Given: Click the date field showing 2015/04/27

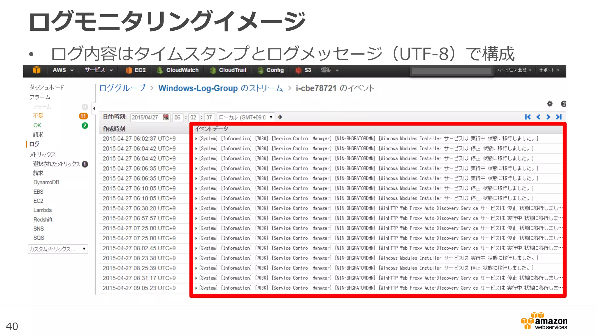Looking at the screenshot, I should point(150,117).
